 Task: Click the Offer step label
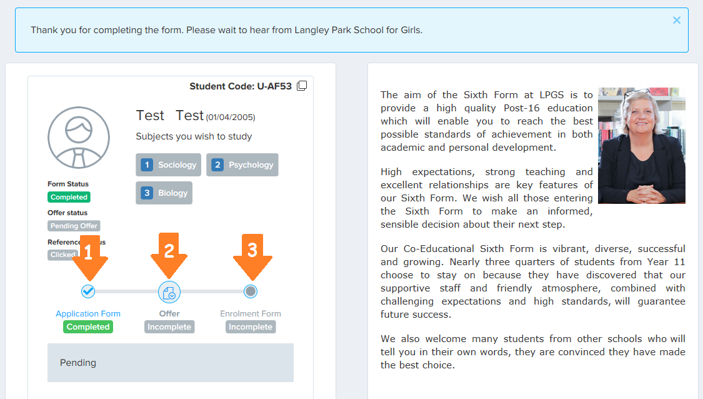click(169, 314)
